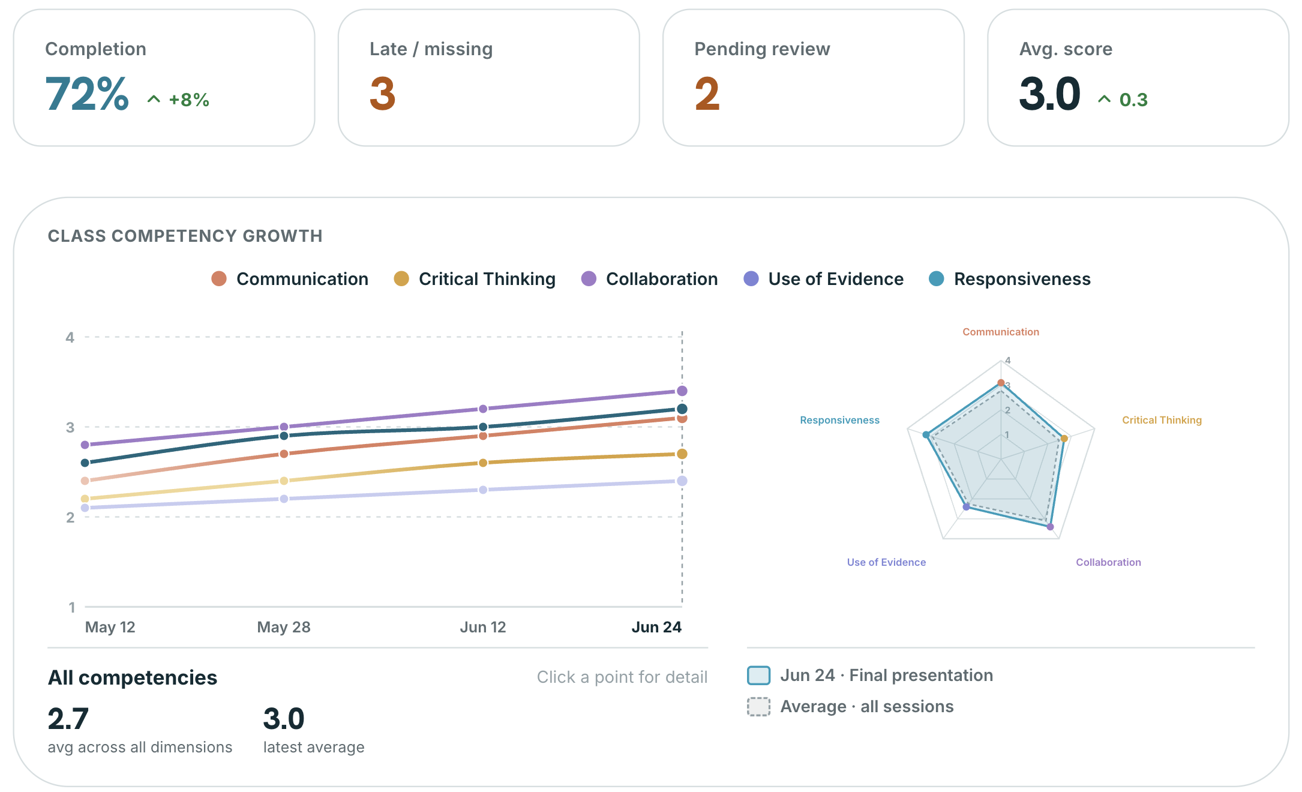This screenshot has width=1302, height=792.
Task: Open the Completion 72% card
Action: pos(164,77)
